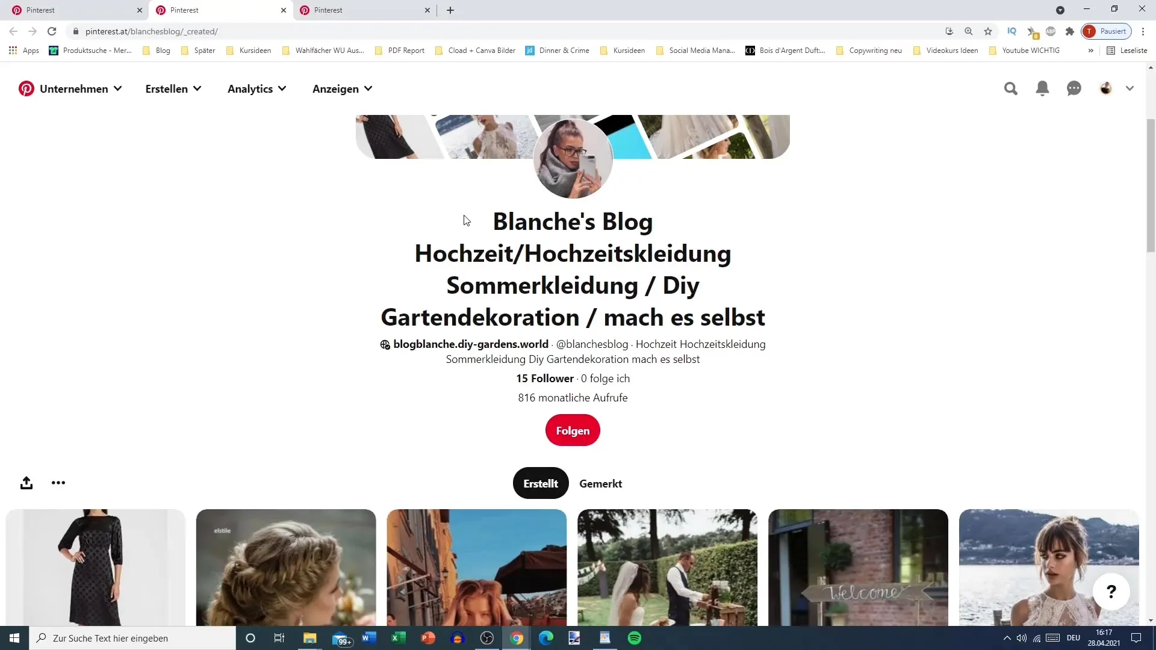The height and width of the screenshot is (650, 1156).
Task: Click the Folgen button
Action: click(573, 430)
